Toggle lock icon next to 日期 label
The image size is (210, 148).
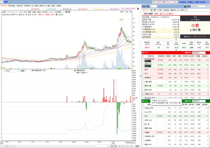click(x=185, y=7)
